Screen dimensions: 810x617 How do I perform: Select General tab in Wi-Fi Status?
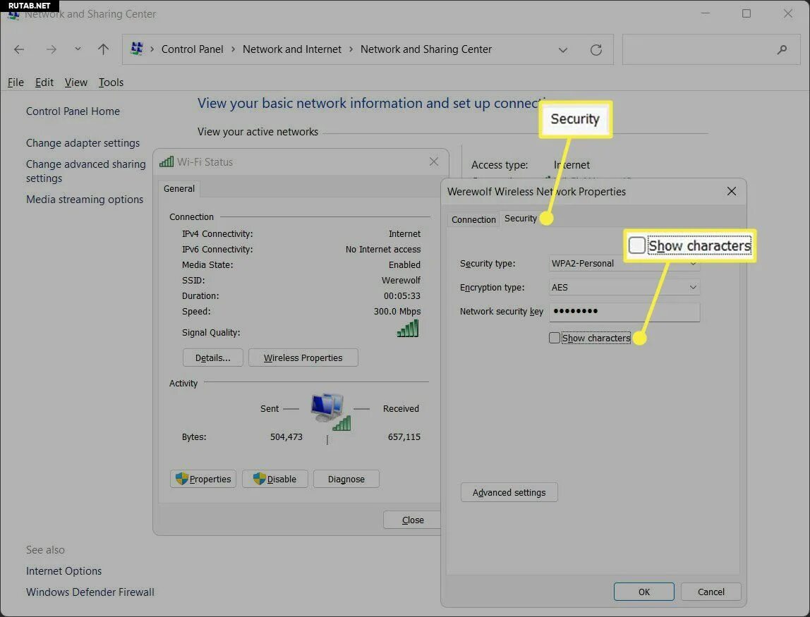[179, 189]
